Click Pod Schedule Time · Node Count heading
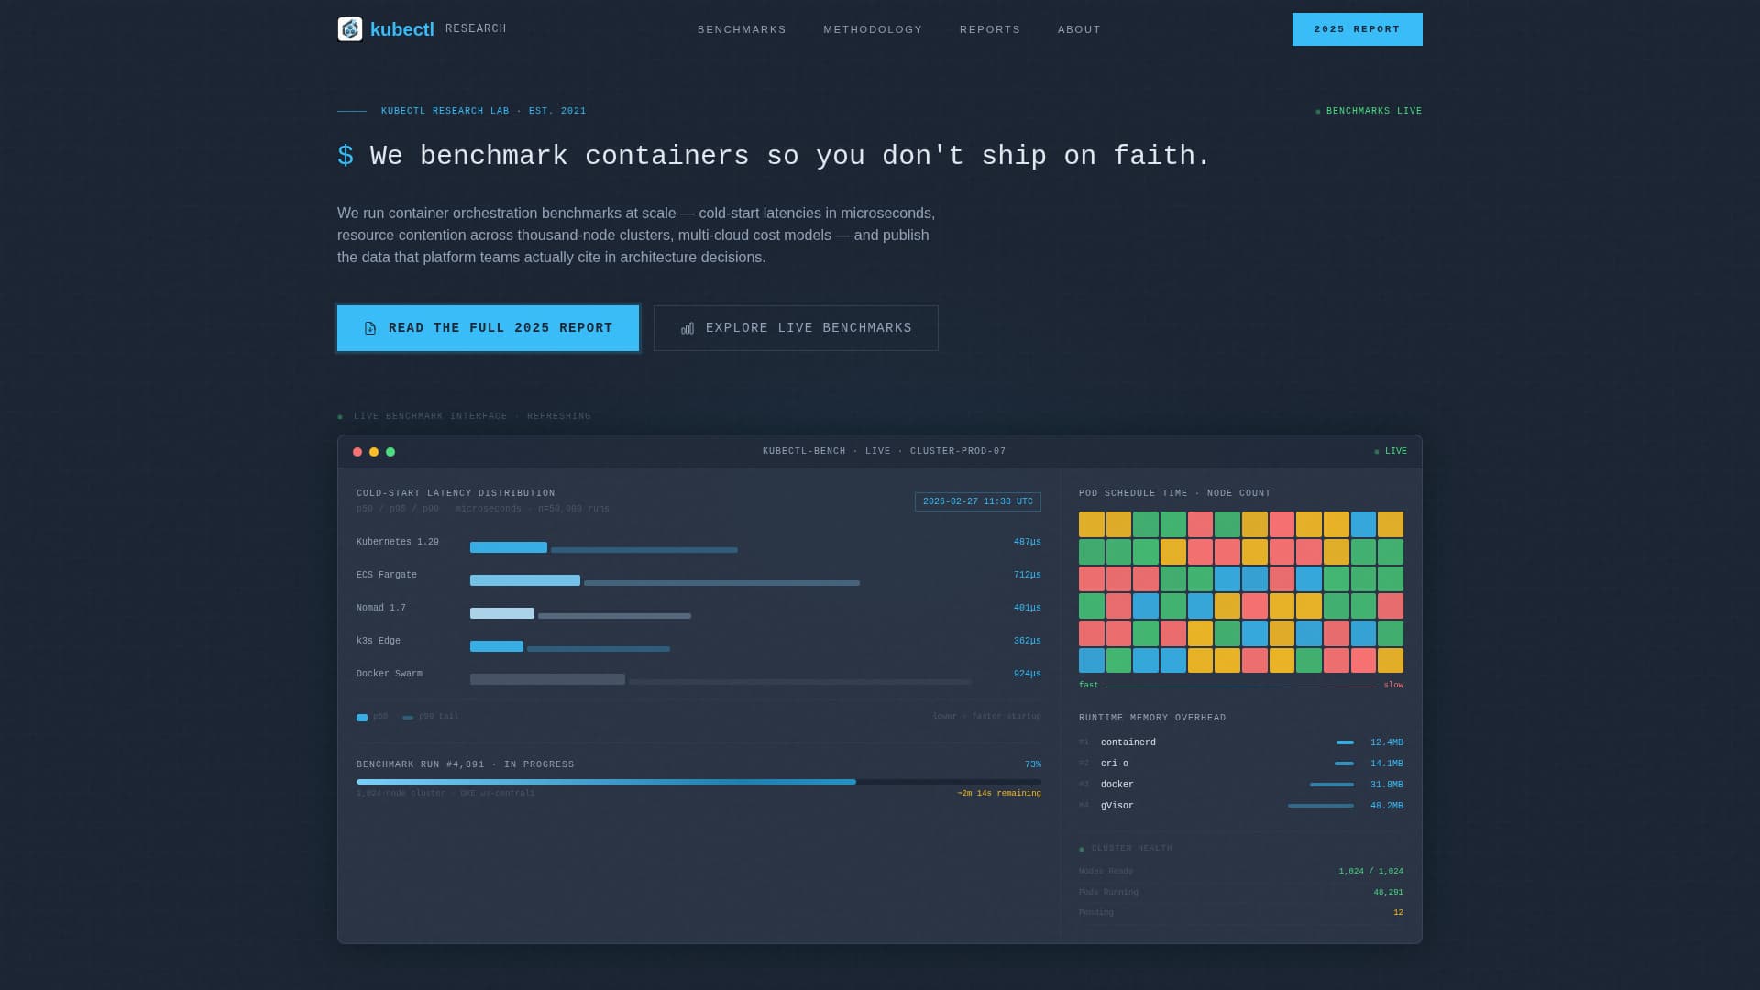 (x=1175, y=493)
